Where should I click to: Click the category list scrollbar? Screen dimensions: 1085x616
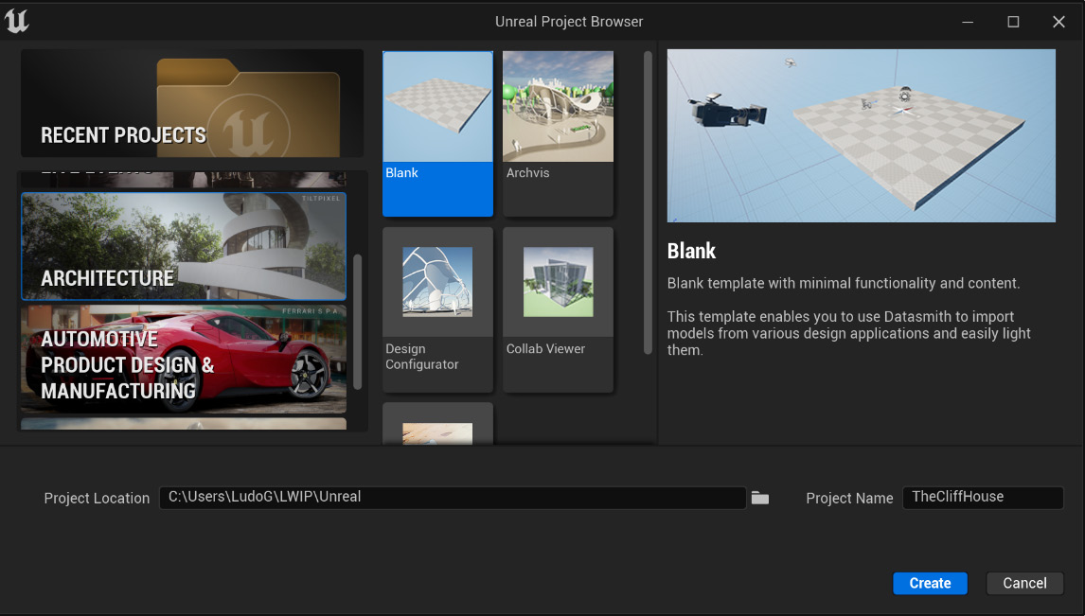coord(358,322)
